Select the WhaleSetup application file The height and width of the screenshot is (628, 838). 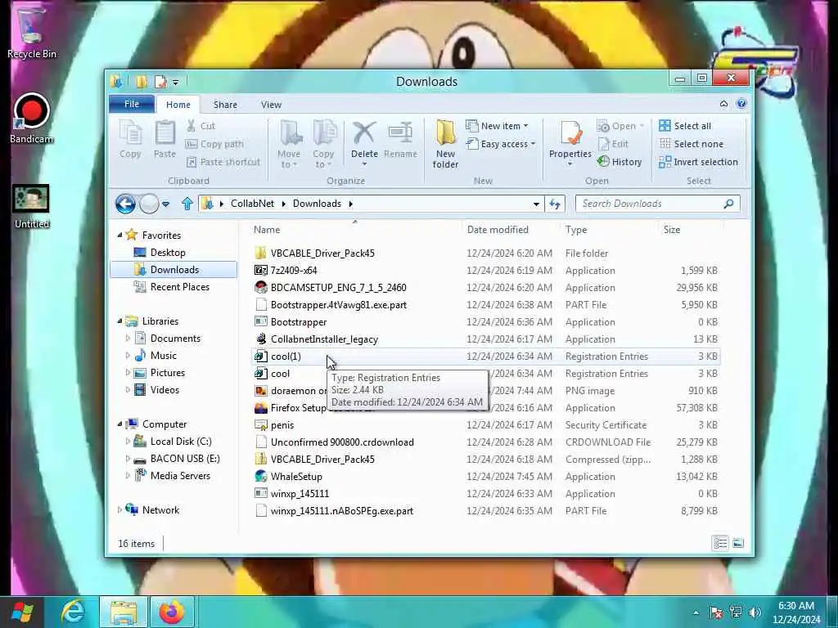coord(486,477)
